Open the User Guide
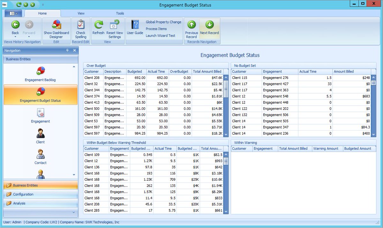 [135, 27]
